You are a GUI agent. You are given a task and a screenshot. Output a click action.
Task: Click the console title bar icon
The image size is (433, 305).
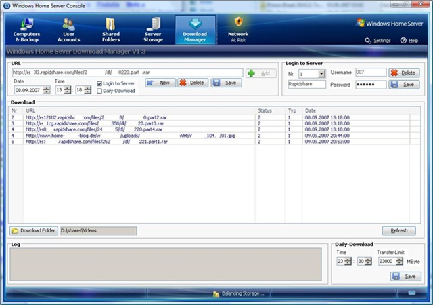pyautogui.click(x=7, y=6)
